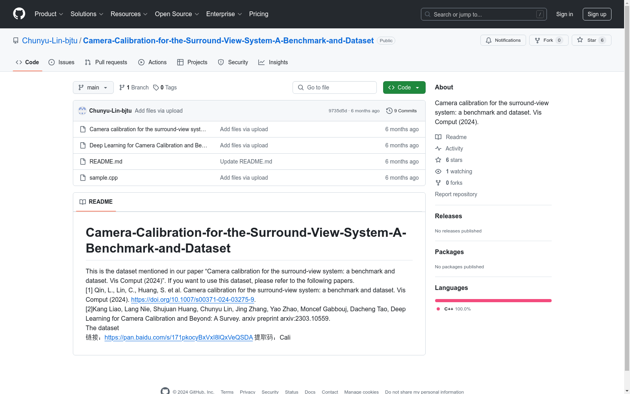Open the green Code dropdown caret

click(417, 87)
